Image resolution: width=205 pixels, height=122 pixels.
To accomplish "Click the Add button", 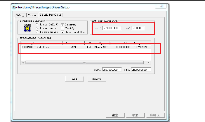I will coord(75,79).
